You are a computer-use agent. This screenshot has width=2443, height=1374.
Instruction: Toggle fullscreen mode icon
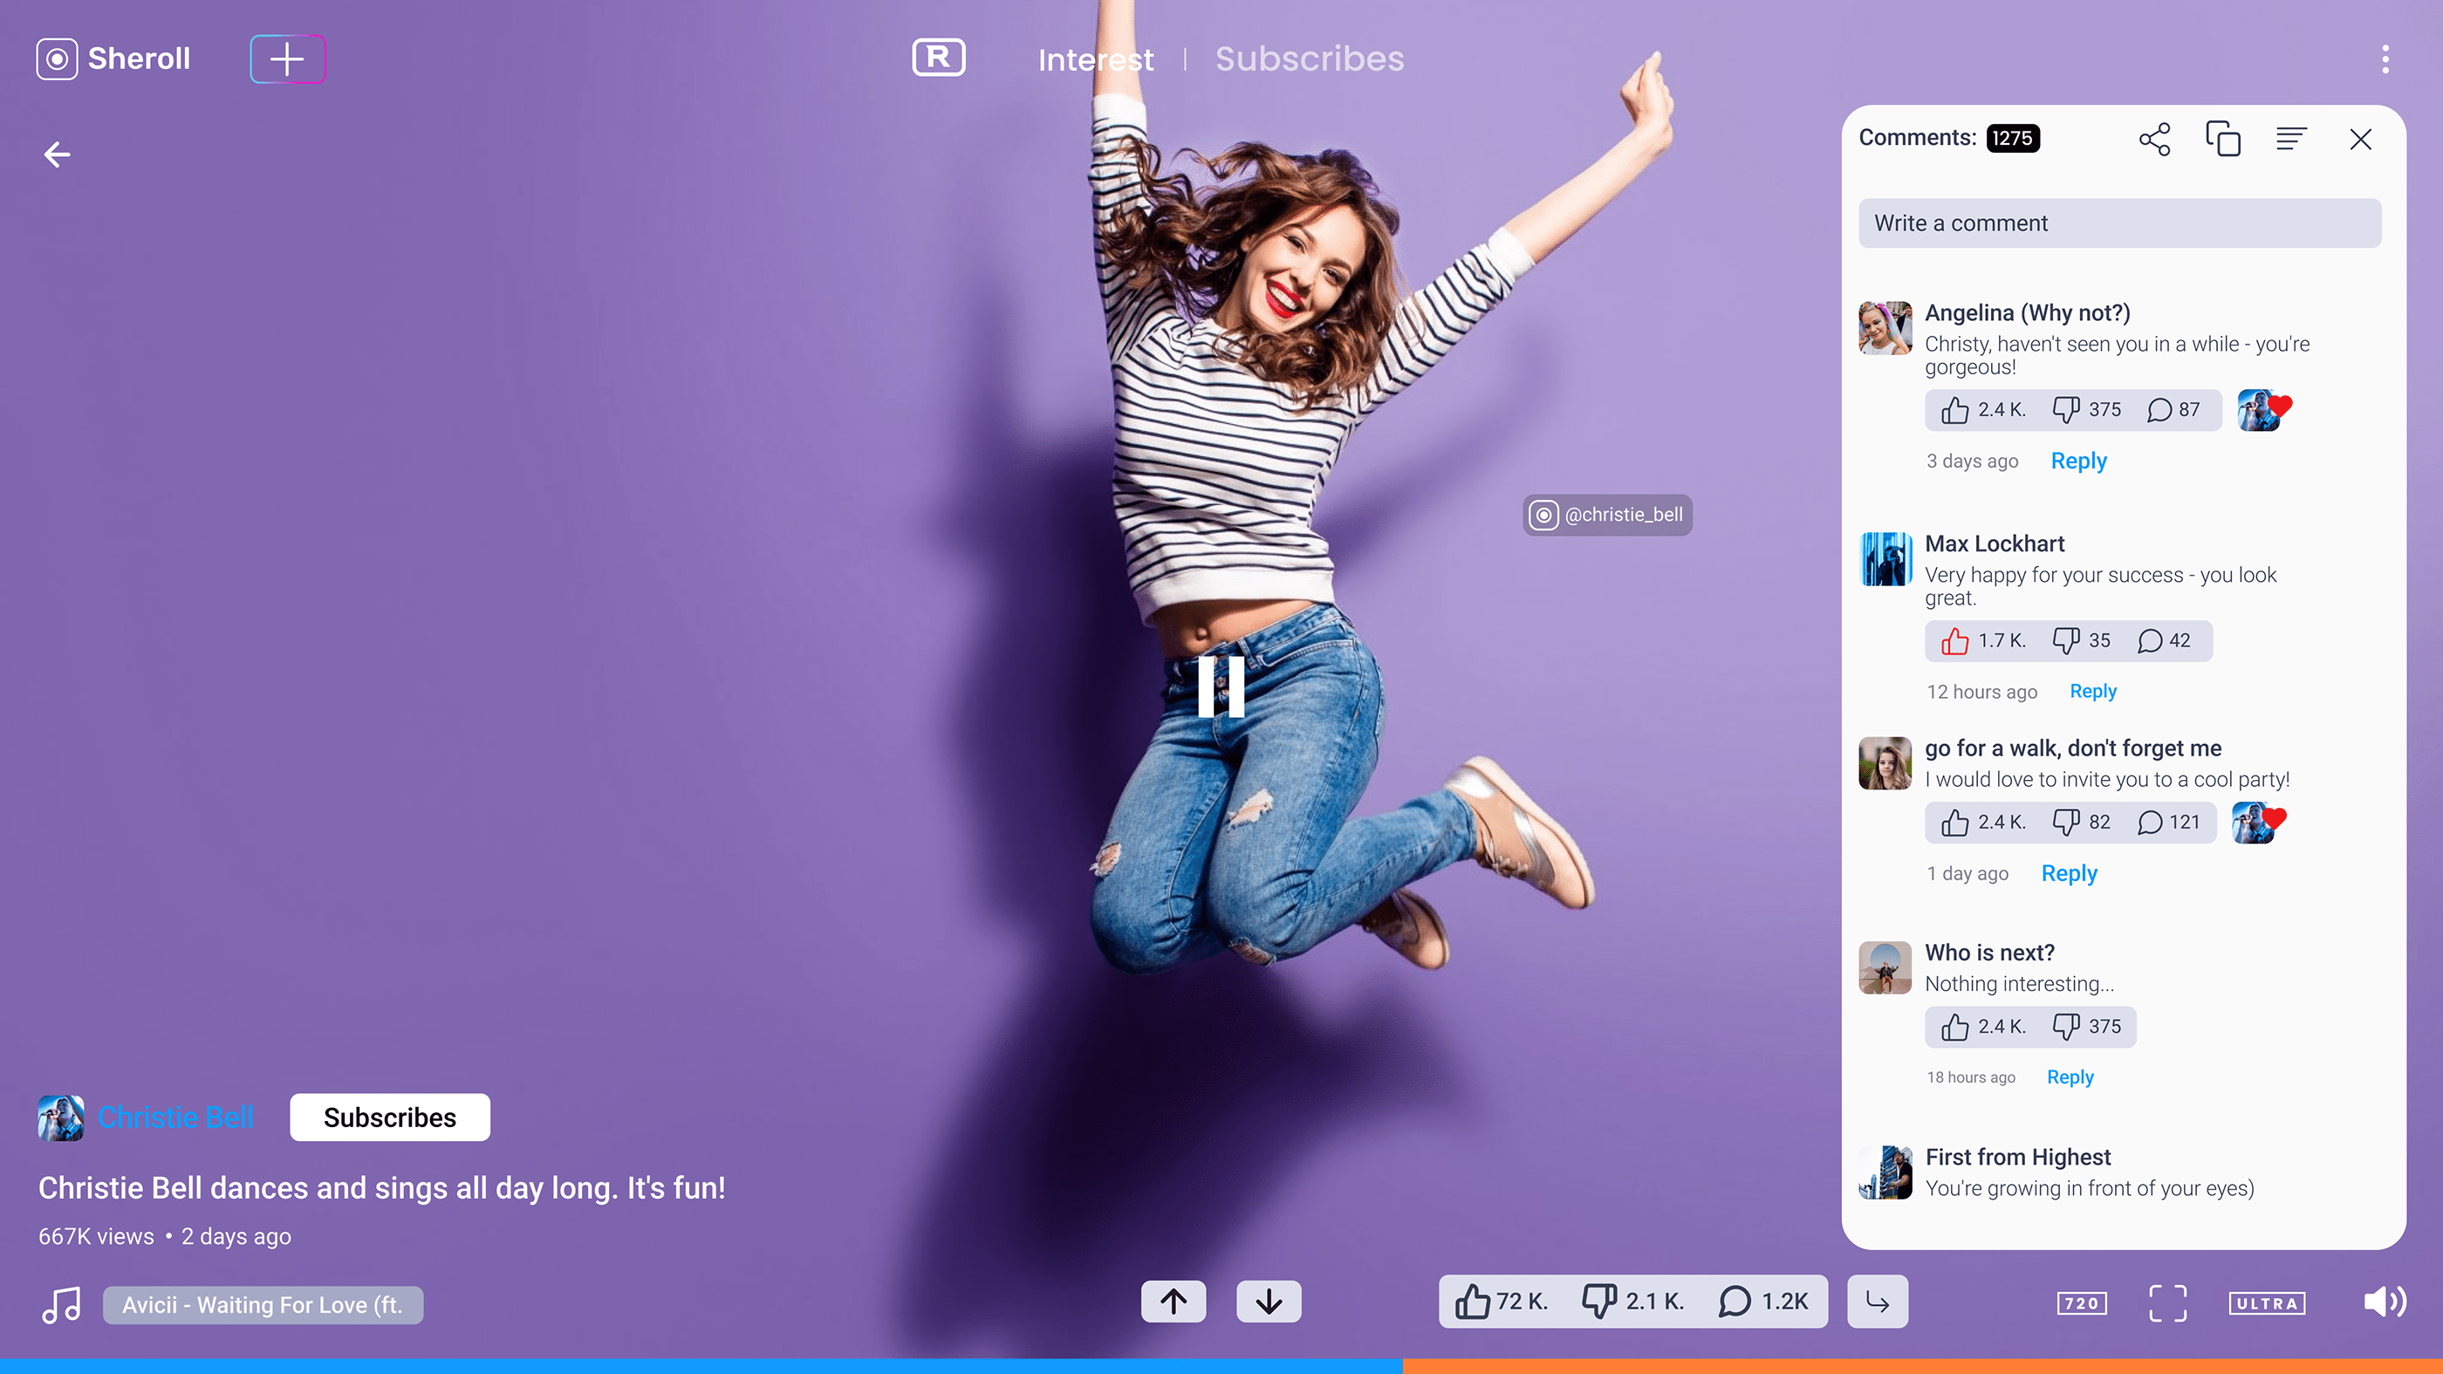point(2167,1302)
